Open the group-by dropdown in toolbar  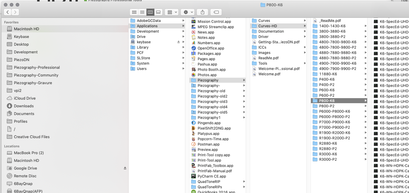171,12
